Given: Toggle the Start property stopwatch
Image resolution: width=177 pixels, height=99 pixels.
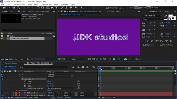Looking at the screenshot, I should (x=25, y=81).
